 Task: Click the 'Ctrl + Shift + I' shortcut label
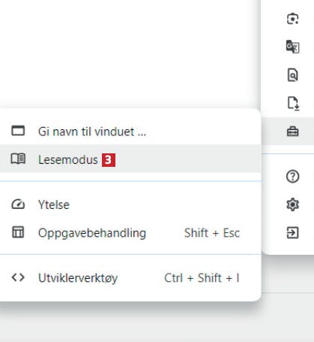pos(202,278)
